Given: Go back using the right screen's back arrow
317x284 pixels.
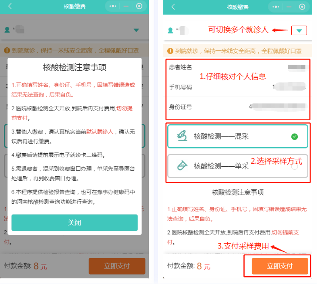Looking at the screenshot, I should pos(173,7).
